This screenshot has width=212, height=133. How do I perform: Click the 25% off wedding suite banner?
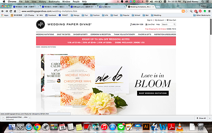coord(106,41)
